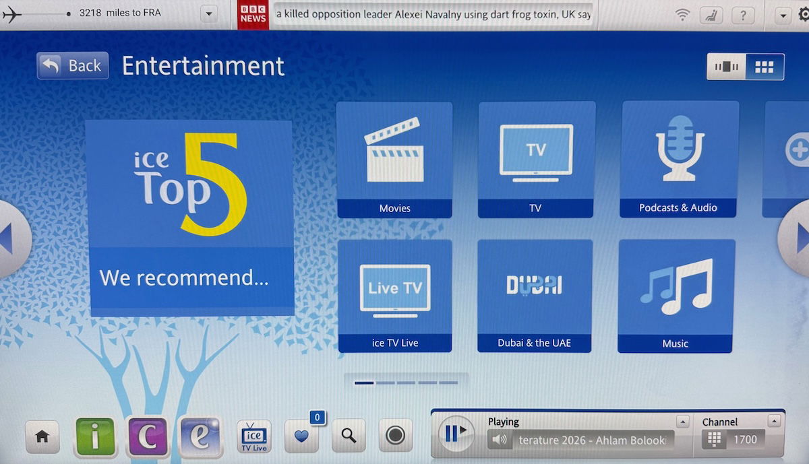
Task: Open the heart favorites icon
Action: [302, 436]
